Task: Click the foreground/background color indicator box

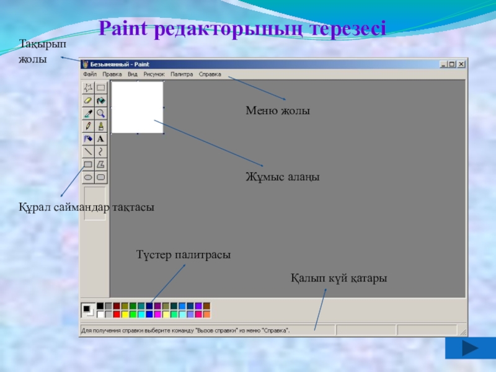Action: [88, 310]
